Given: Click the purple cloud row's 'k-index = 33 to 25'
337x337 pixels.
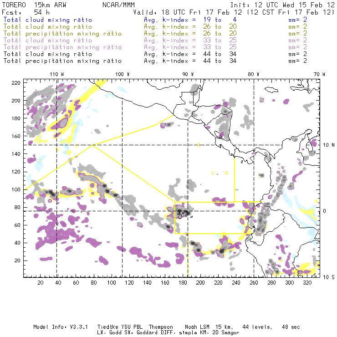Looking at the screenshot, I should [199, 41].
